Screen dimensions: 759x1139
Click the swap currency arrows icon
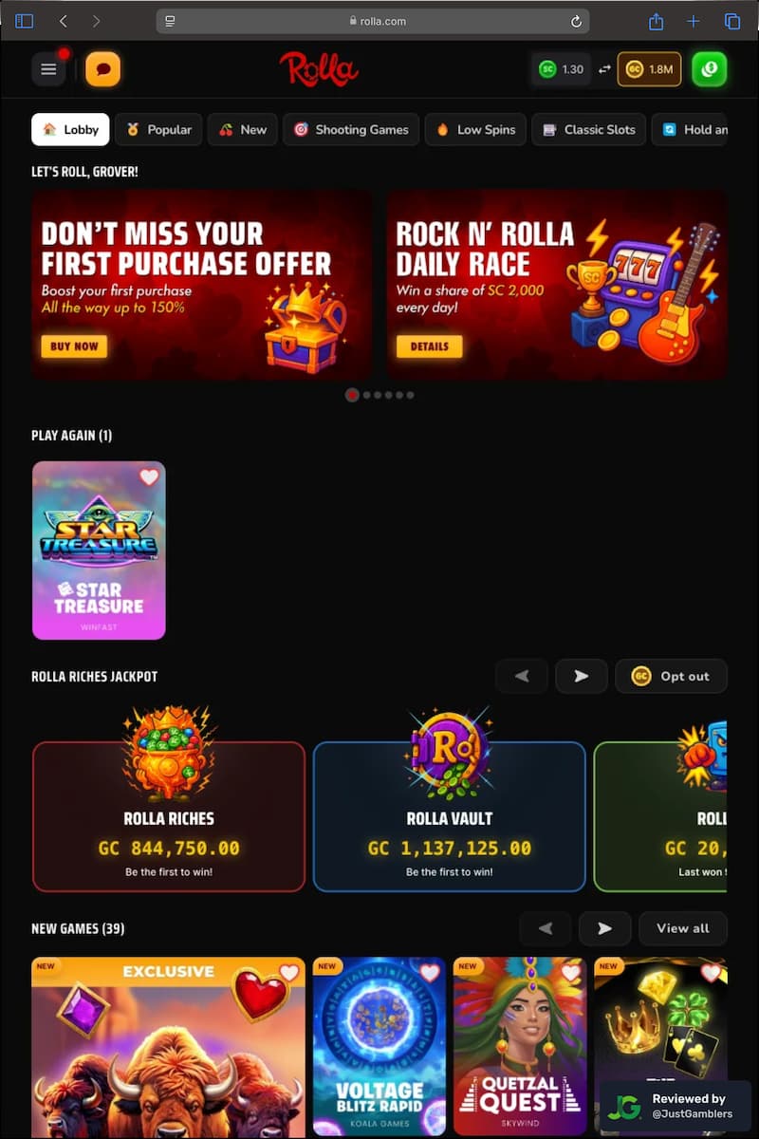[x=603, y=69]
